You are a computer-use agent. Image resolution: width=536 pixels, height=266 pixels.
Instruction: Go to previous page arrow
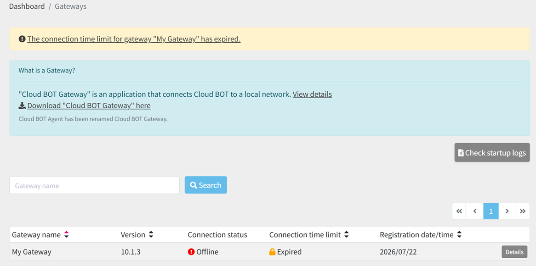(x=475, y=211)
